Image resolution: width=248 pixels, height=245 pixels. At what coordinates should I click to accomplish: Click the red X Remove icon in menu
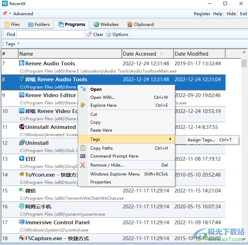(x=83, y=165)
